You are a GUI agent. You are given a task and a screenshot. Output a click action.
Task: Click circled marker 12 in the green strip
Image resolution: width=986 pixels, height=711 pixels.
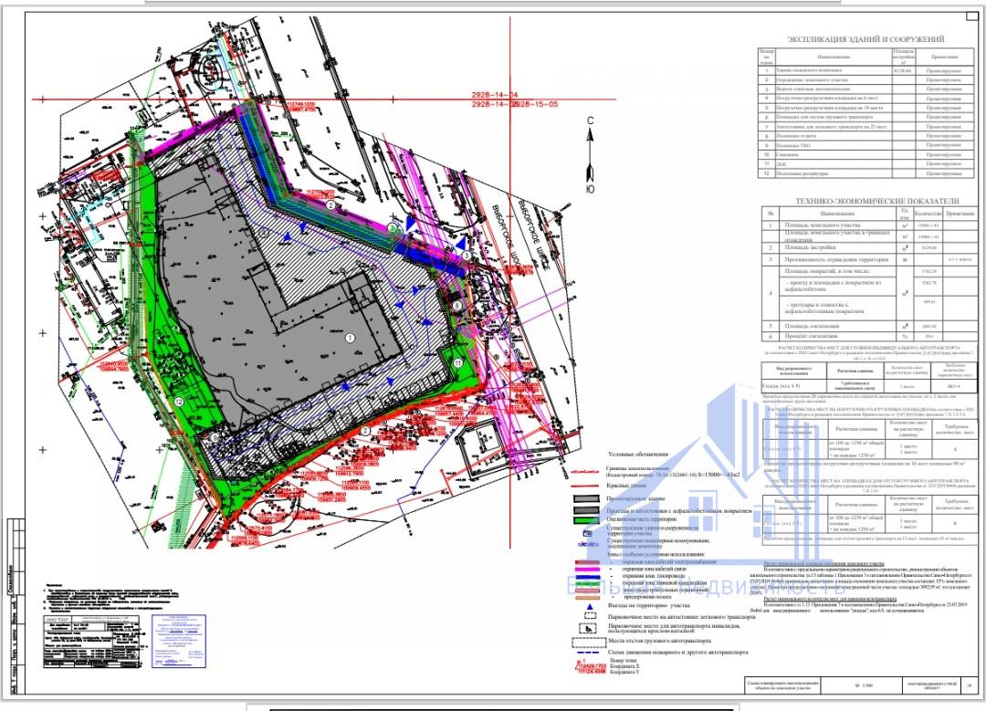pyautogui.click(x=179, y=402)
